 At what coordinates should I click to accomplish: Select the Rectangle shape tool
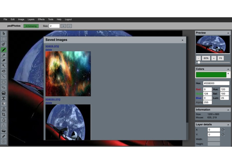[4, 82]
